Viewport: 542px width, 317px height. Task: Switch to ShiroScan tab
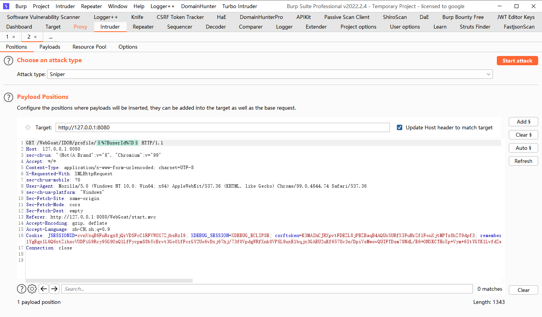(395, 17)
